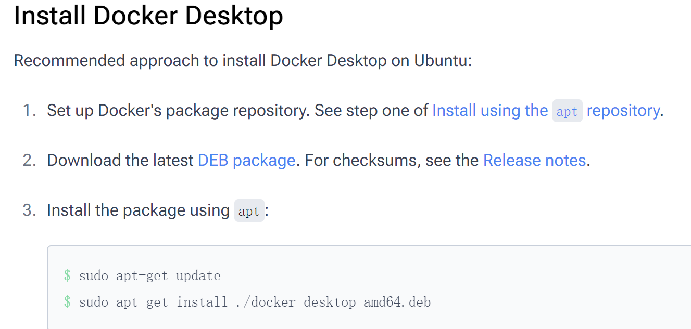Image resolution: width=691 pixels, height=329 pixels.
Task: Open the "Release notes" link
Action: 534,161
